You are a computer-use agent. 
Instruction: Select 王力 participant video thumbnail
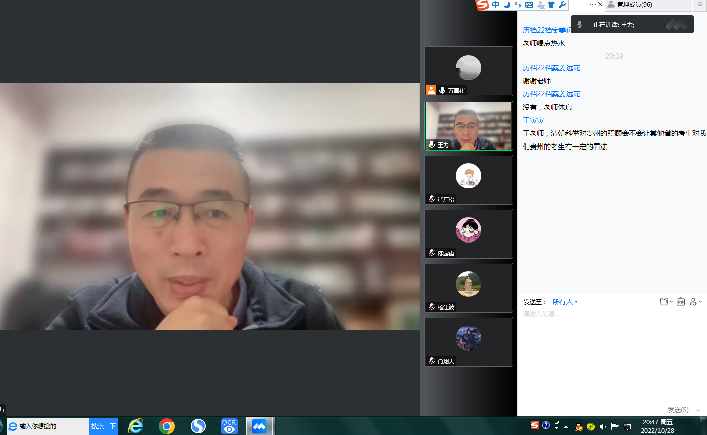[x=468, y=125]
